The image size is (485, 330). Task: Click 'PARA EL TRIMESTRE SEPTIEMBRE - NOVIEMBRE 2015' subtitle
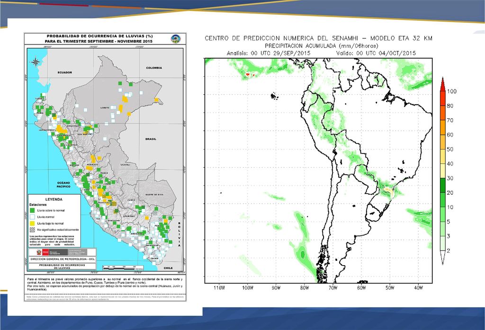coord(99,42)
